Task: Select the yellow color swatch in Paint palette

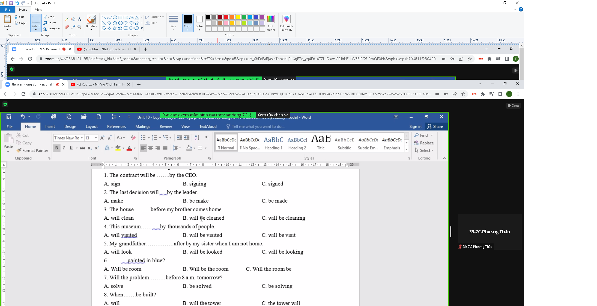Action: (238, 17)
